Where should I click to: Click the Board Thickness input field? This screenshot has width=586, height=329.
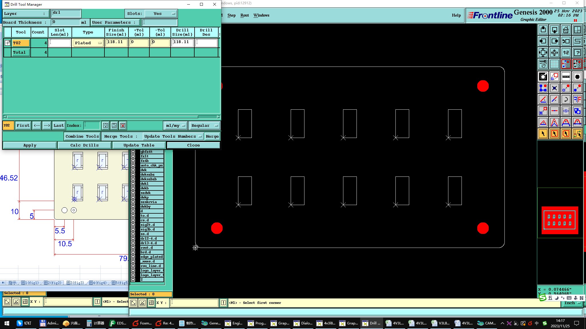(66, 22)
